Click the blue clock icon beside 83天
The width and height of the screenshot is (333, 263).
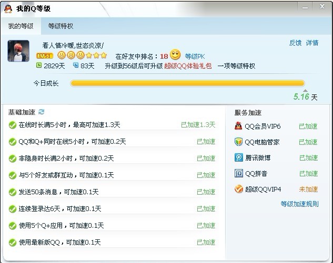(76, 65)
